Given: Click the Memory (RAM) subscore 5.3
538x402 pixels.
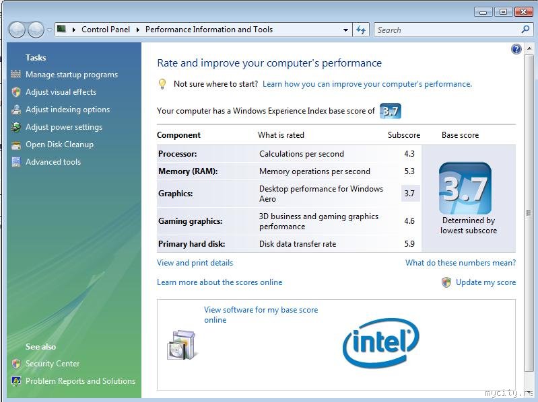Looking at the screenshot, I should [409, 171].
